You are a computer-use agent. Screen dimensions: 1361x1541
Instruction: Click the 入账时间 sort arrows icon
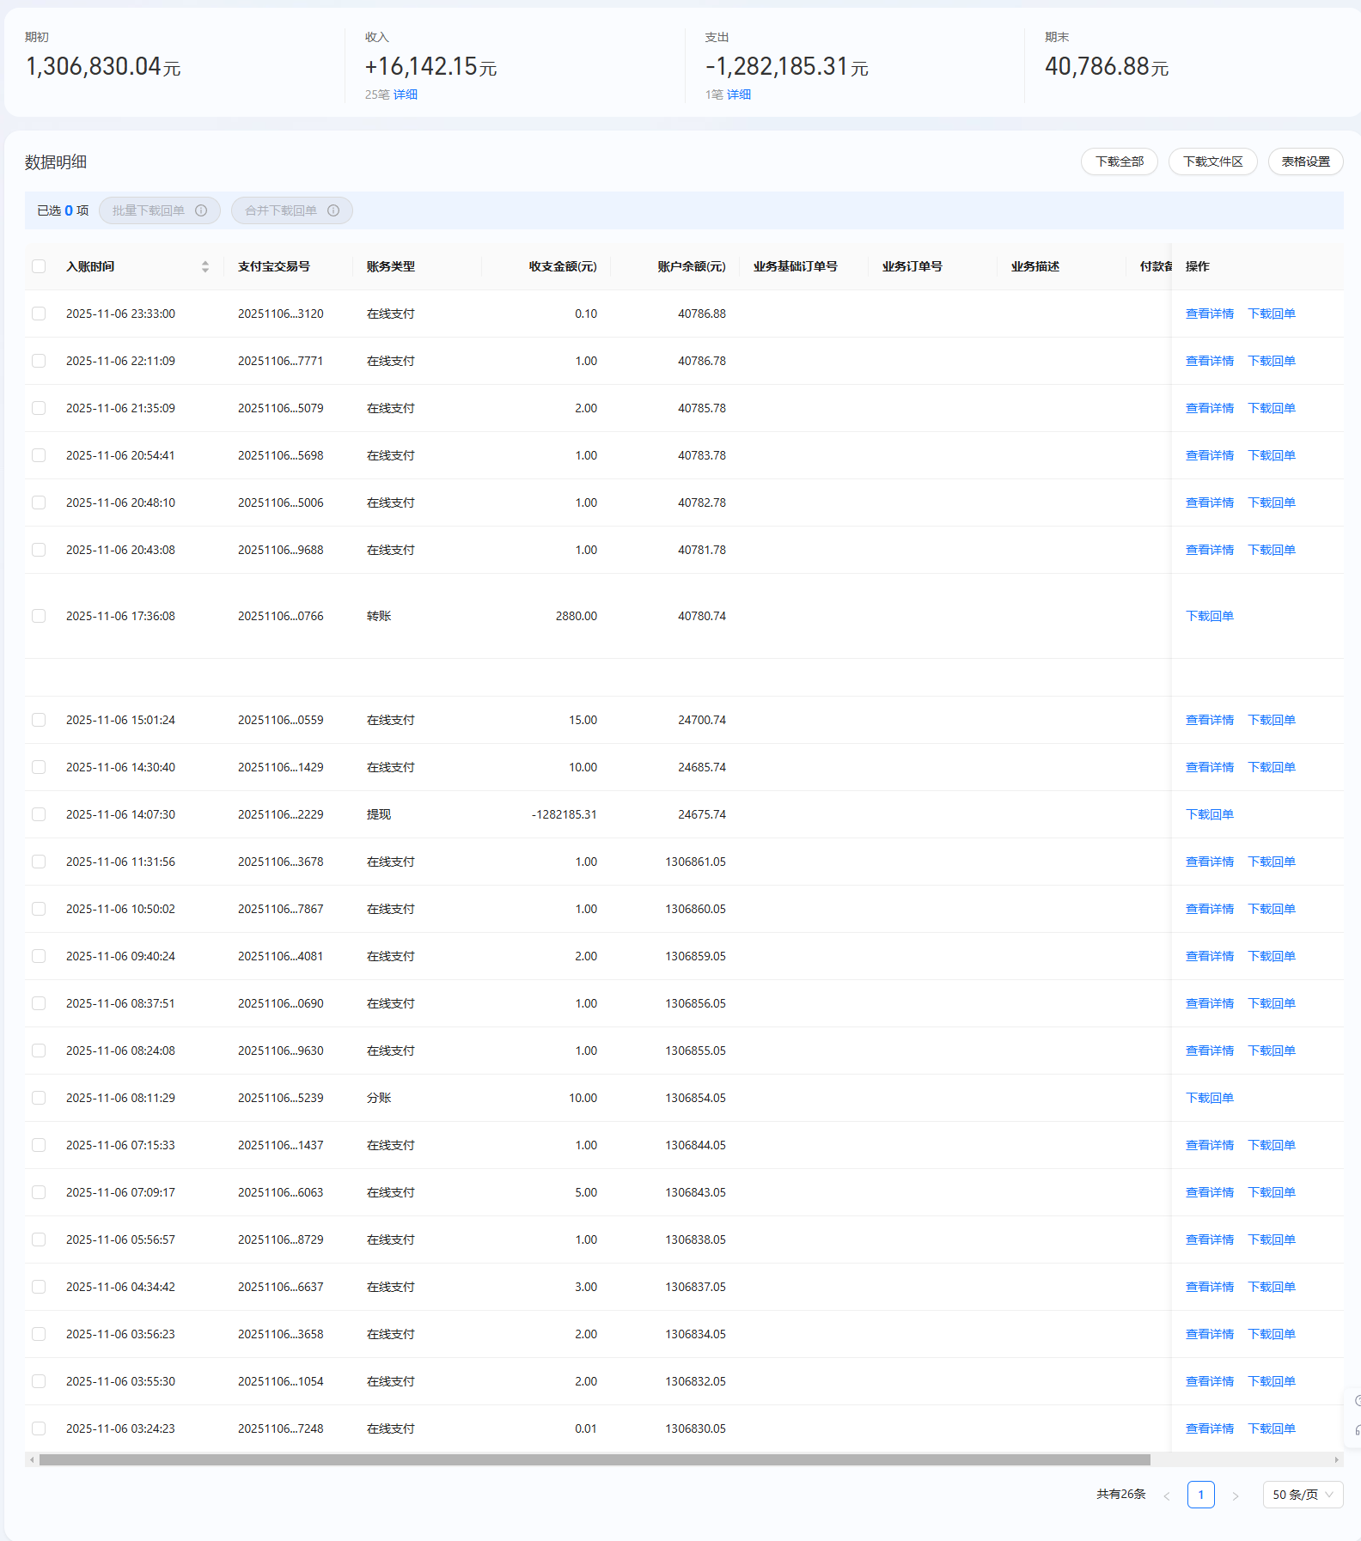coord(205,266)
